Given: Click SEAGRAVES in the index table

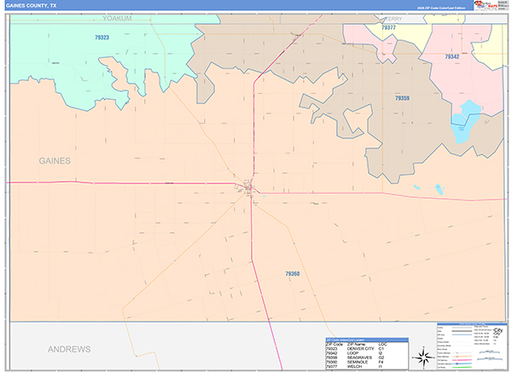Looking at the screenshot, I should [359, 357].
